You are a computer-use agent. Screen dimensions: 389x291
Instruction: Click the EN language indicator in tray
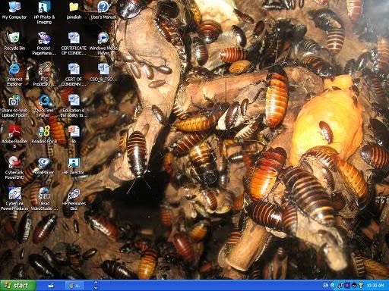tap(326, 286)
